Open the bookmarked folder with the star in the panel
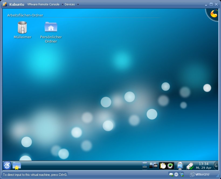 17,166
